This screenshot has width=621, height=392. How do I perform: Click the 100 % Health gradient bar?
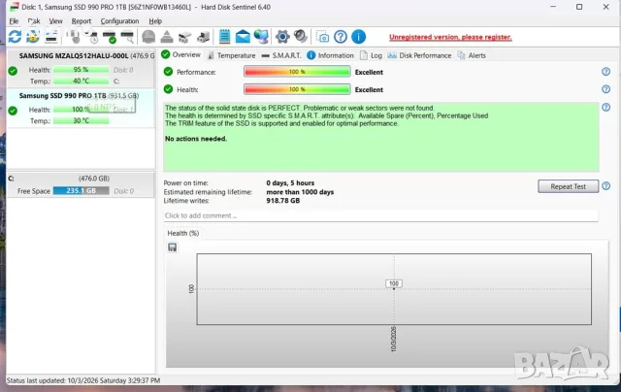[297, 89]
